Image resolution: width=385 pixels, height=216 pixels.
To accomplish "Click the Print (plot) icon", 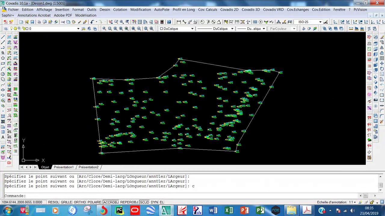I will point(39,22).
